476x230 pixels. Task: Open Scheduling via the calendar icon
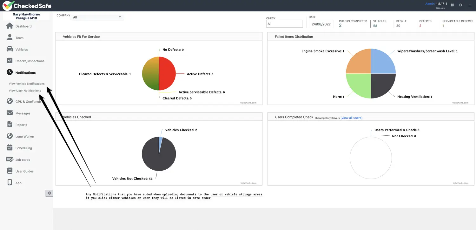10,148
